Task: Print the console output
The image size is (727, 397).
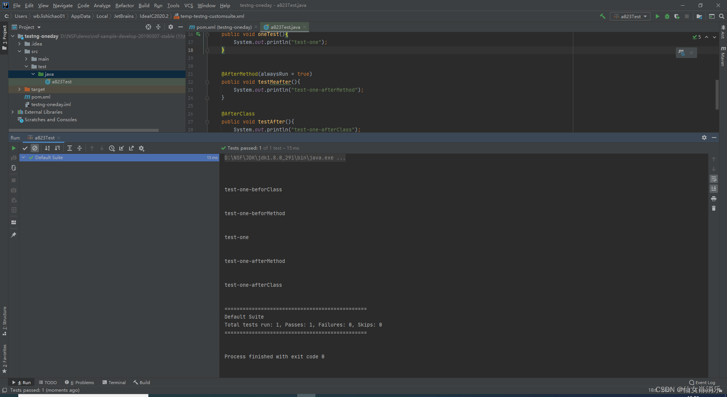Action: point(714,198)
